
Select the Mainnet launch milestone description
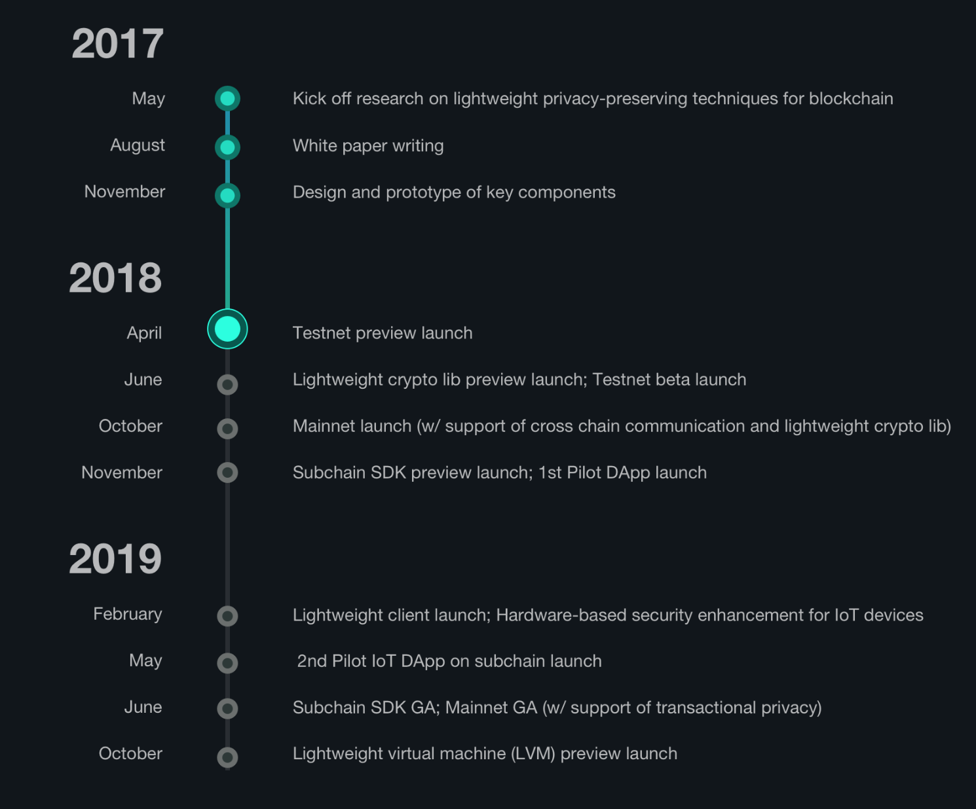point(622,426)
